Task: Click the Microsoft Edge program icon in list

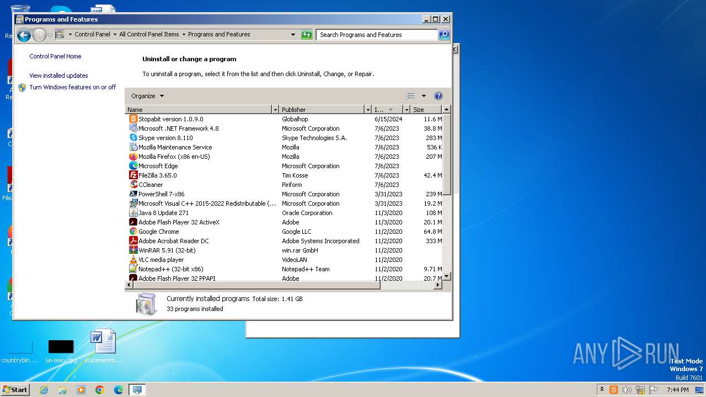Action: click(133, 166)
